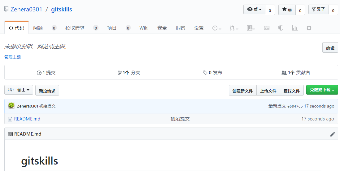Open the 初始提交 message in the commit row

pyautogui.click(x=47, y=106)
